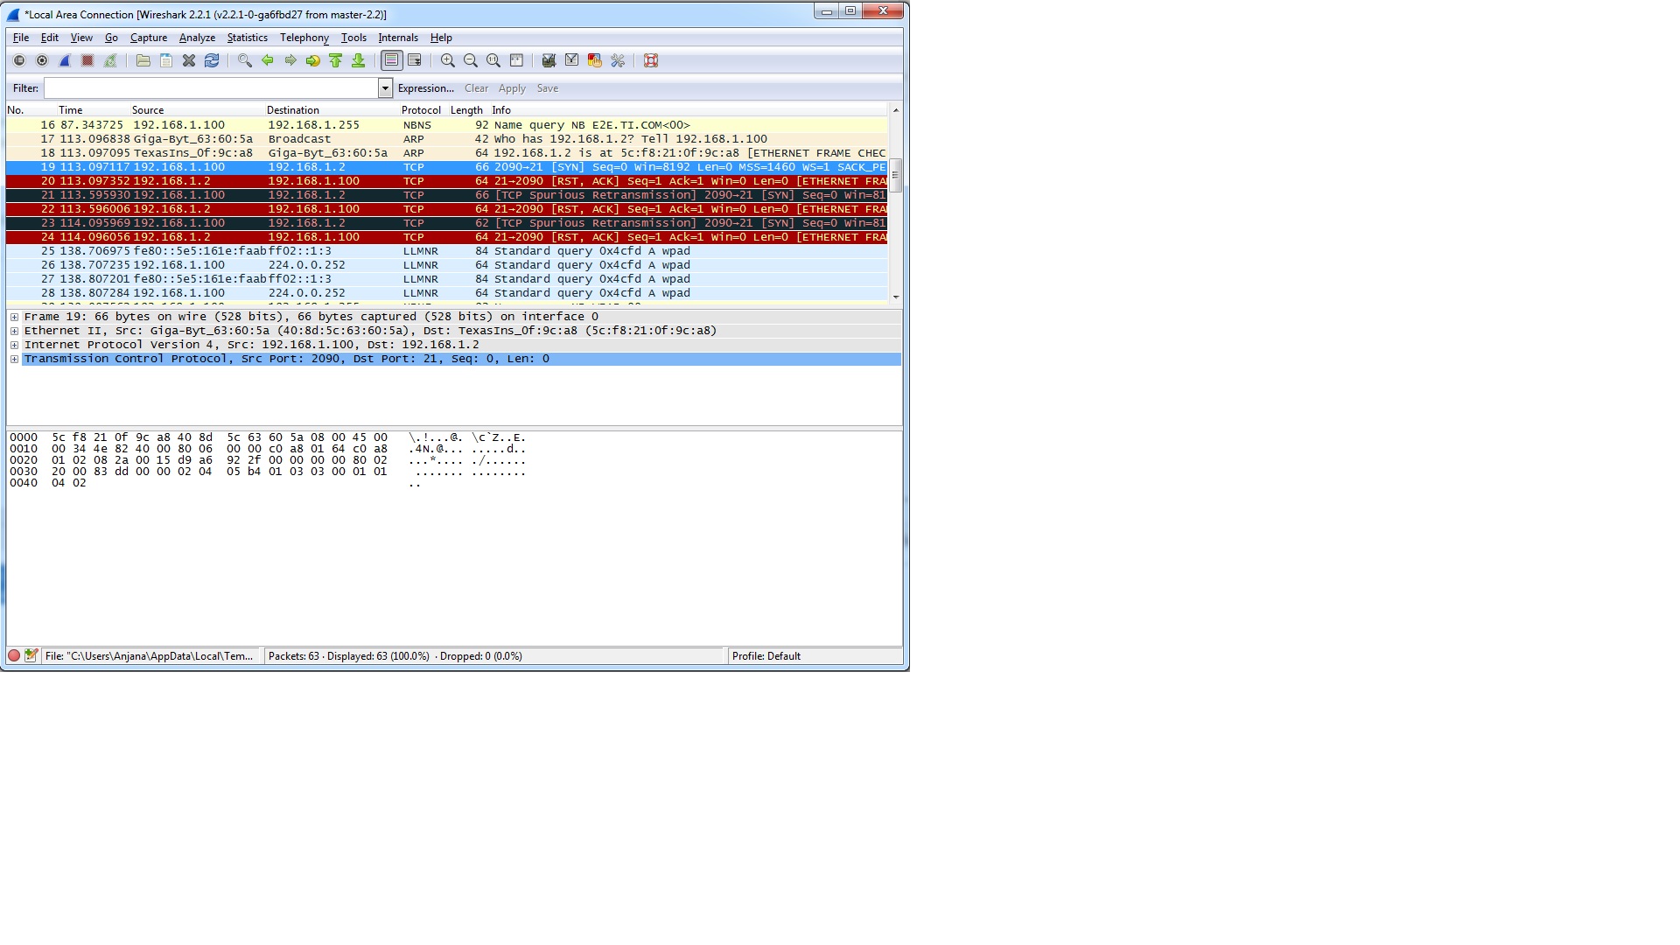Click the expert info red circle in status bar
Image resolution: width=1680 pixels, height=945 pixels.
(x=14, y=655)
